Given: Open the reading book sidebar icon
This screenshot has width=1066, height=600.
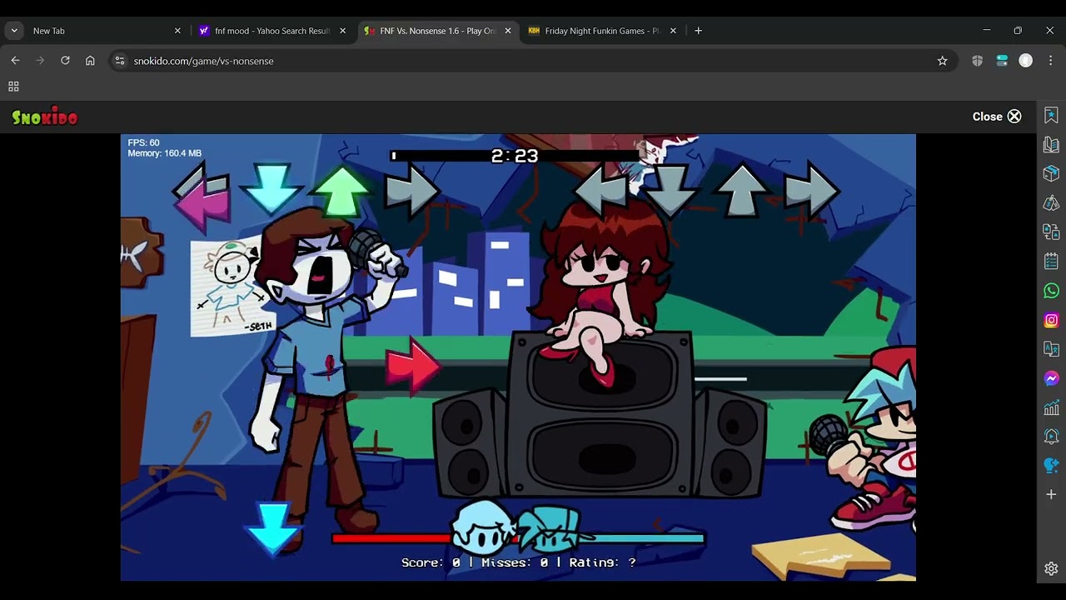Looking at the screenshot, I should [1051, 145].
